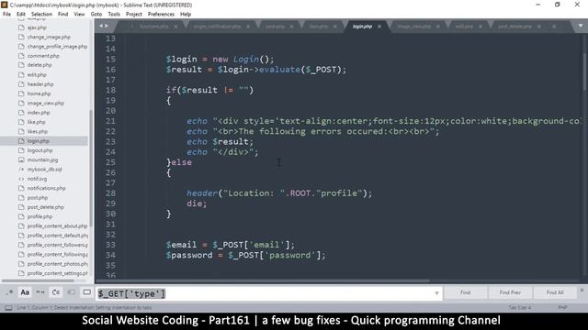Open profile_content_photos.php in sidebar
The width and height of the screenshot is (588, 330).
(57, 264)
